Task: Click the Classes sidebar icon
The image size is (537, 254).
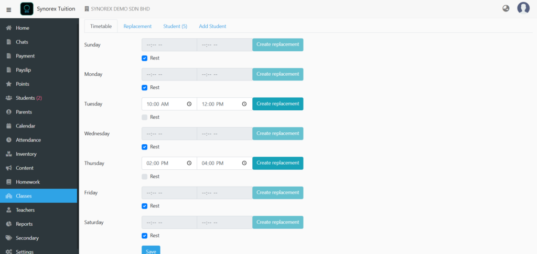Action: click(x=9, y=196)
